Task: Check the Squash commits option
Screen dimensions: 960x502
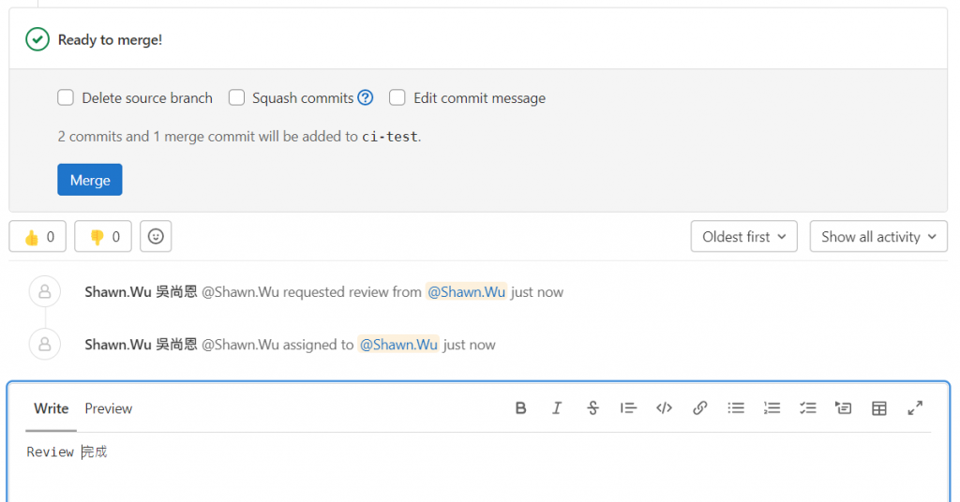Action: [236, 97]
